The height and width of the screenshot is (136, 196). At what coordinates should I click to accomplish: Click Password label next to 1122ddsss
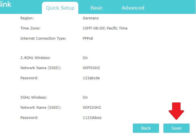(29, 117)
